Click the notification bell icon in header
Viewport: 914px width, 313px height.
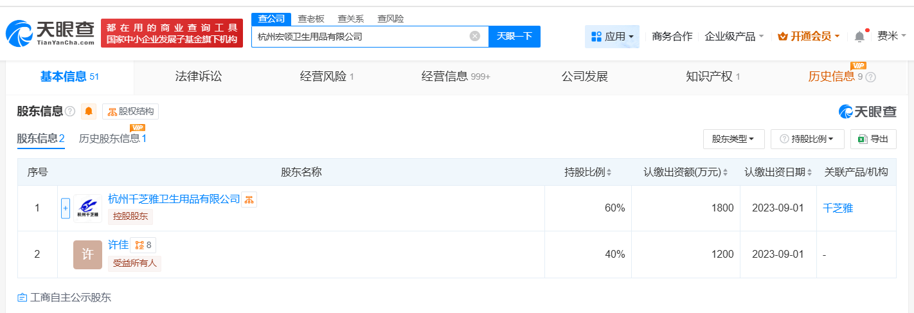click(859, 37)
